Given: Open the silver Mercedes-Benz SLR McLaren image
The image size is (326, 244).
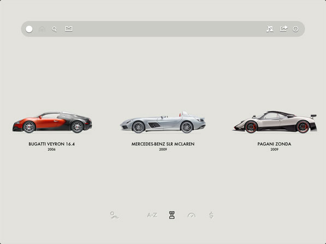Looking at the screenshot, I should (163, 122).
